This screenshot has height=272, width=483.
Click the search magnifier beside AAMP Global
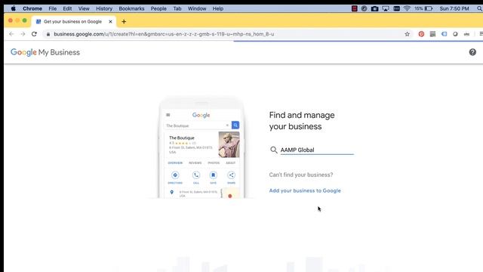(x=273, y=150)
